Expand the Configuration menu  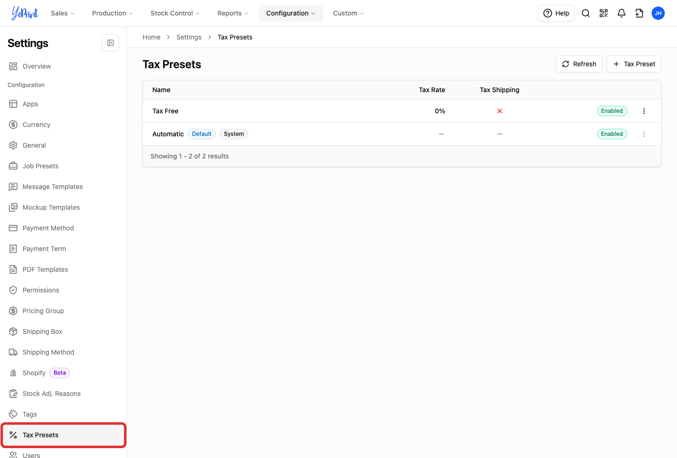coord(291,13)
